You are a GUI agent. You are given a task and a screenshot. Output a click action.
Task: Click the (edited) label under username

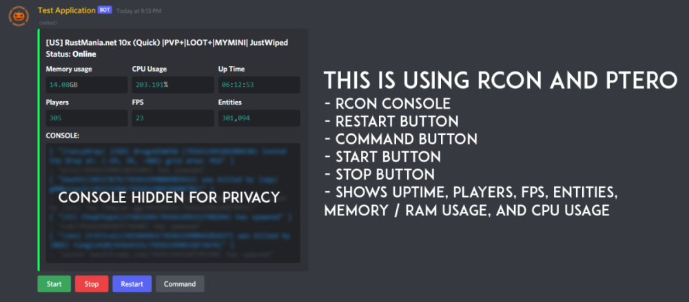coord(48,23)
